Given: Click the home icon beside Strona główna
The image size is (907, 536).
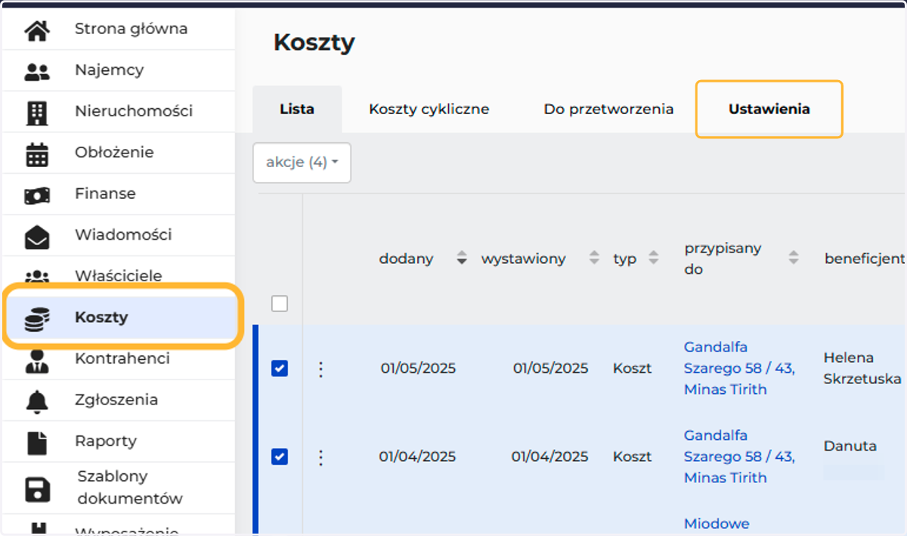Looking at the screenshot, I should pos(37,30).
